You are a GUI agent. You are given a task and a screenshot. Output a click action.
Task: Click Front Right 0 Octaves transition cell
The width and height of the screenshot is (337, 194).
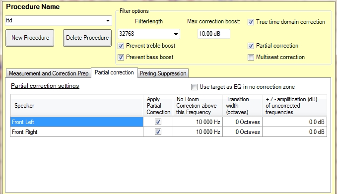pos(242,132)
